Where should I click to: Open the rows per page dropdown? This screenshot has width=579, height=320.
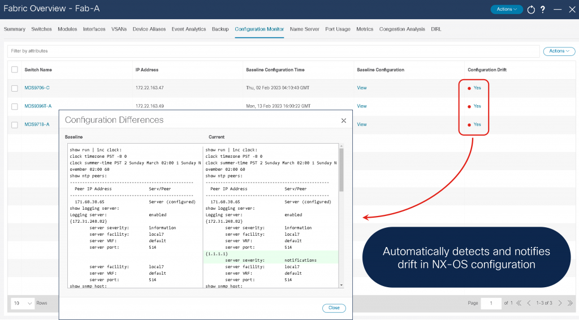click(23, 304)
